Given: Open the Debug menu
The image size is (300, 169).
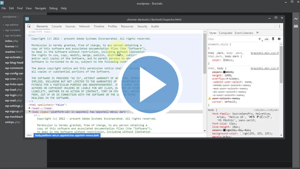Looking at the screenshot, I should tap(53, 8).
